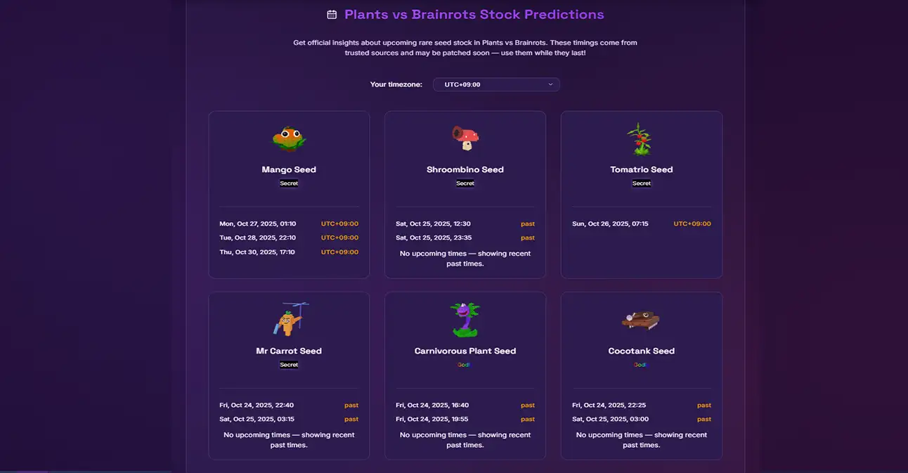
Task: Toggle the Secret badge on Mr Carrot Seed
Action: point(289,364)
